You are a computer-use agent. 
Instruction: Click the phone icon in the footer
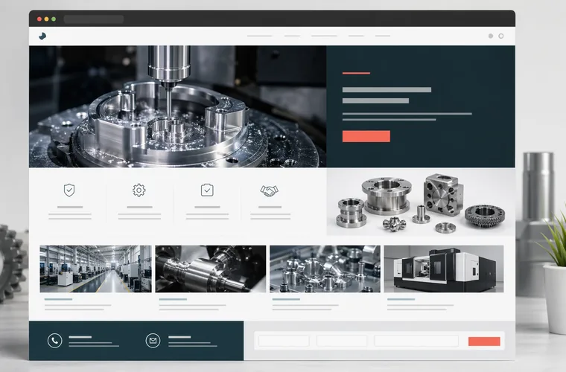pyautogui.click(x=54, y=341)
